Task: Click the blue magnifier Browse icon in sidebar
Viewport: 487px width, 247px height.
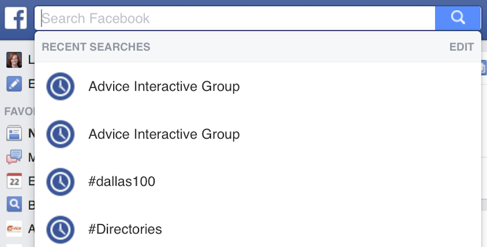Action: click(x=14, y=204)
